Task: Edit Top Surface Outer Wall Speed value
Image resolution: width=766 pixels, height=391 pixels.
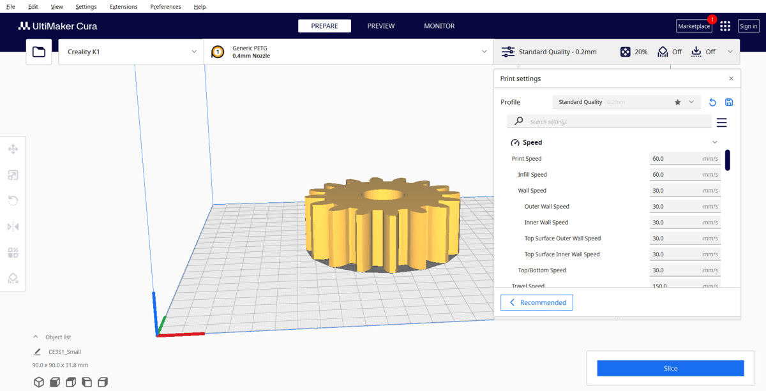Action: click(x=685, y=238)
